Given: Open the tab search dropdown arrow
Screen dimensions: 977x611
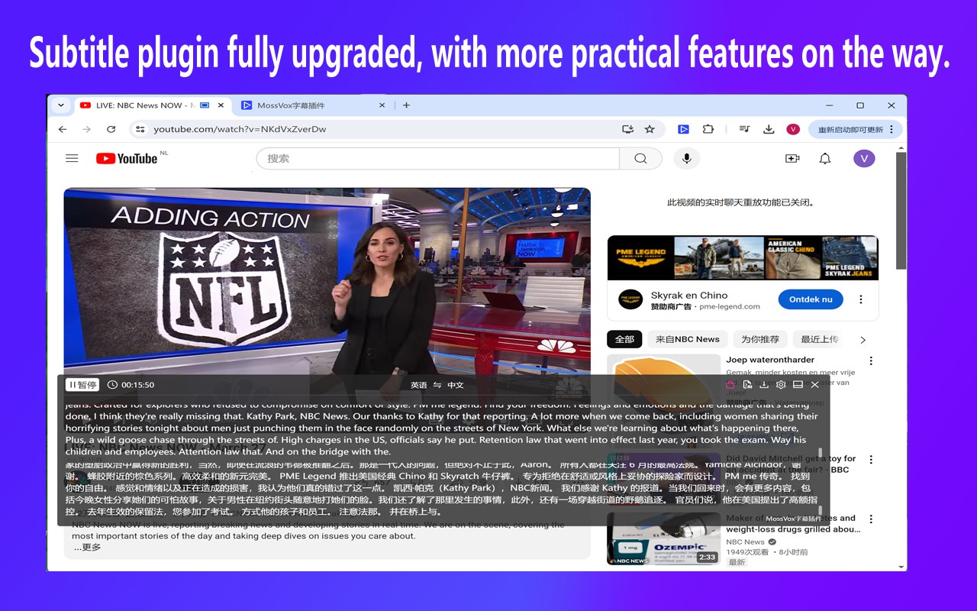Looking at the screenshot, I should (x=60, y=105).
